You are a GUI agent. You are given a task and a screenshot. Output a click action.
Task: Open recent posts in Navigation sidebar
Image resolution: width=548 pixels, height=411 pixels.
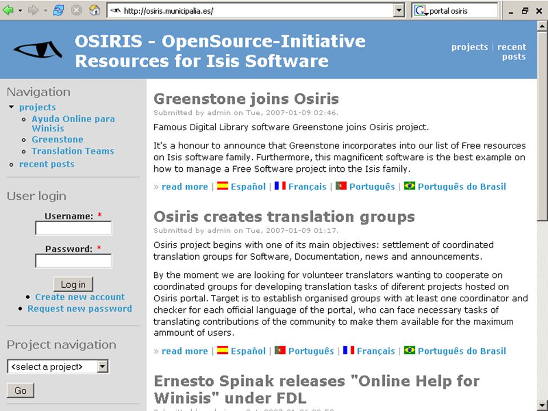(x=47, y=164)
